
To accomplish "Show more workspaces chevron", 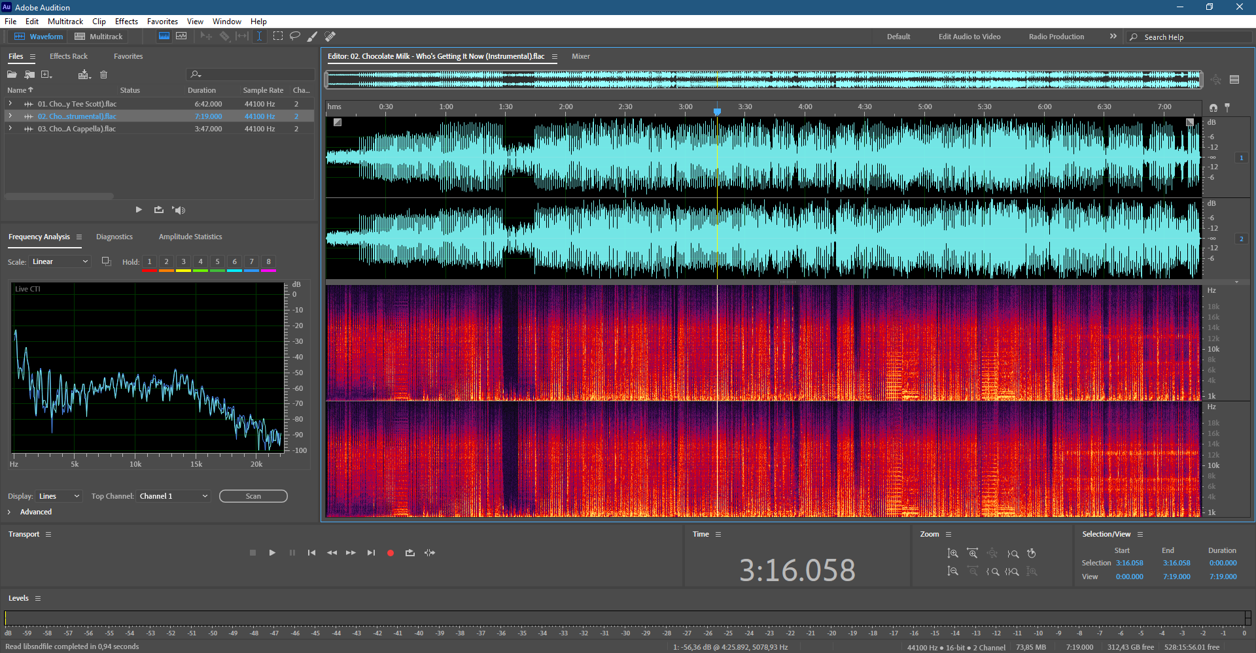I will 1113,37.
